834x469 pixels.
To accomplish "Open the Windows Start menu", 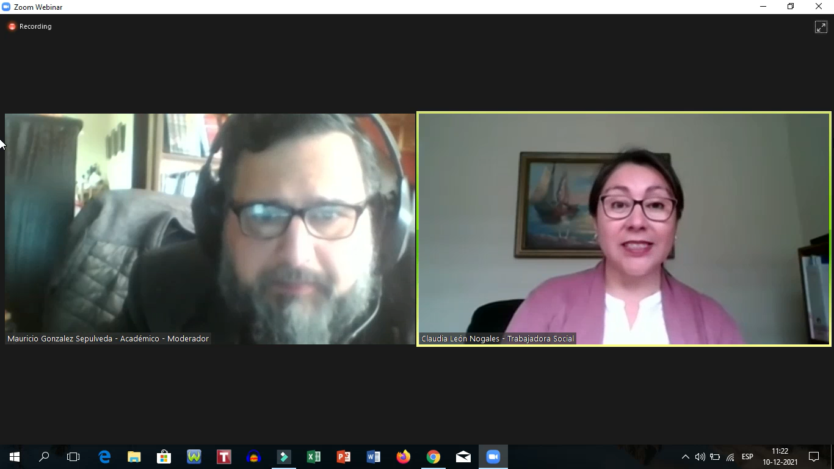I will [x=15, y=457].
